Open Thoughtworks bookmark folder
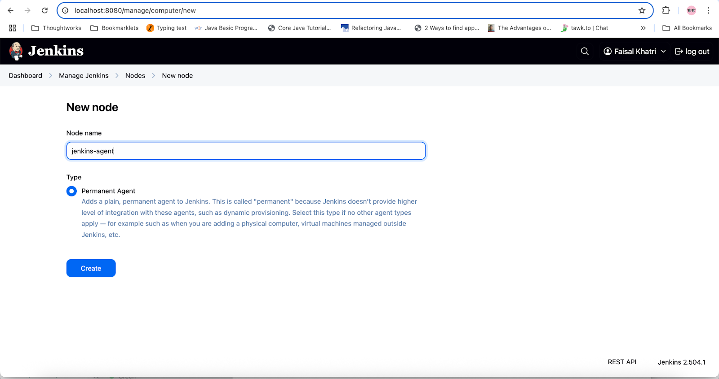Image resolution: width=719 pixels, height=379 pixels. 56,28
